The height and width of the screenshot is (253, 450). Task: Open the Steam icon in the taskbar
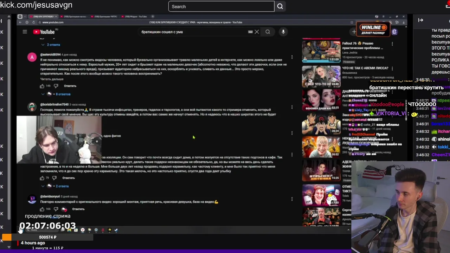pos(116,230)
